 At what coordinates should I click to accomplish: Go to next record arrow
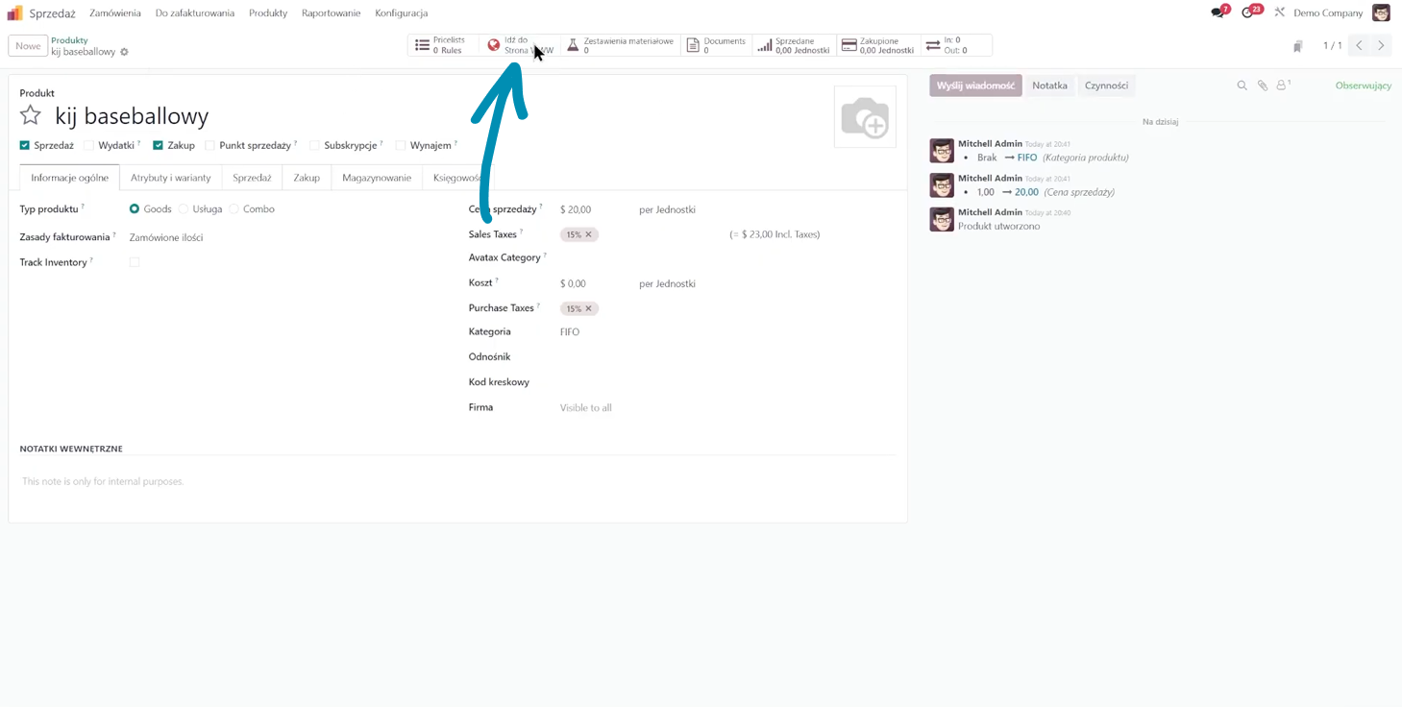click(x=1381, y=45)
